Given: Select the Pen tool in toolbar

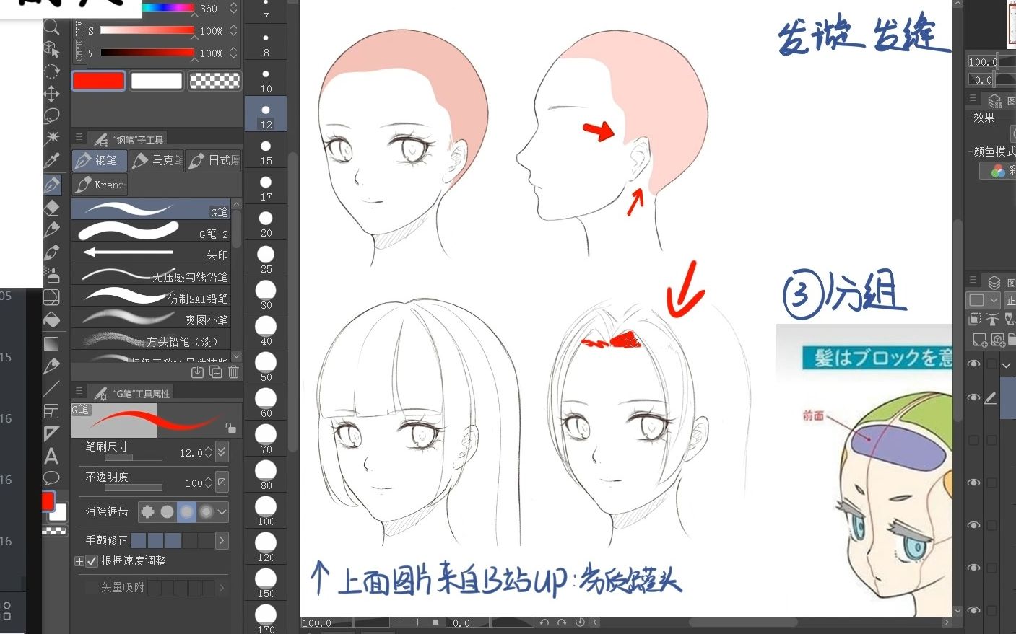Looking at the screenshot, I should [x=51, y=185].
